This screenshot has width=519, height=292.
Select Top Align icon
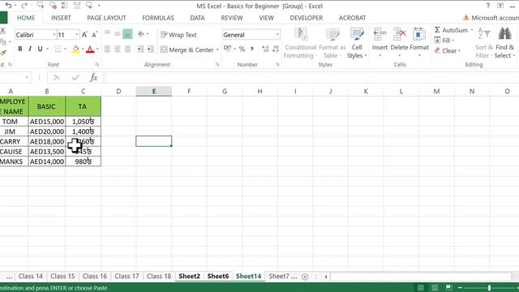pos(107,33)
